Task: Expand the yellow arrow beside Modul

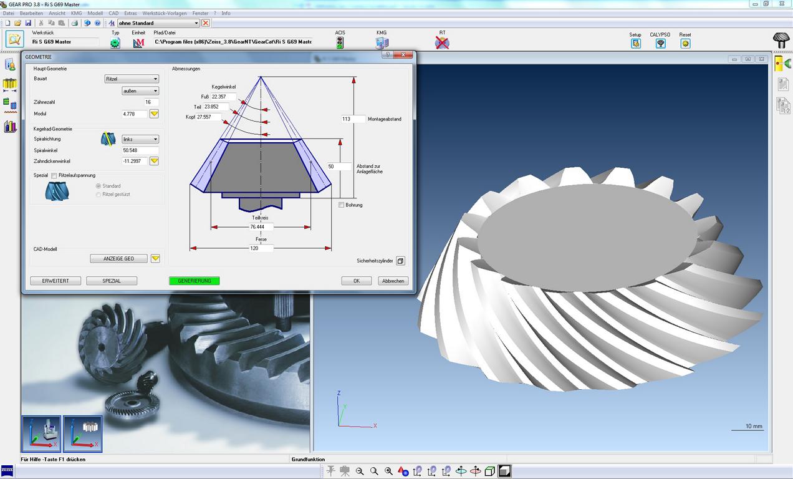Action: click(155, 114)
